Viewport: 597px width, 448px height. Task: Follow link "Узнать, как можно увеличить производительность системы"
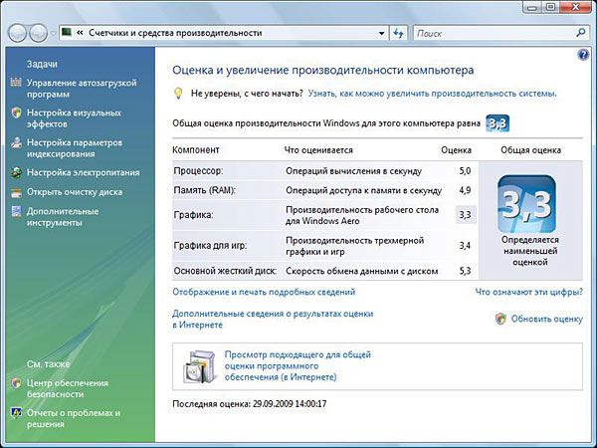[x=432, y=93]
